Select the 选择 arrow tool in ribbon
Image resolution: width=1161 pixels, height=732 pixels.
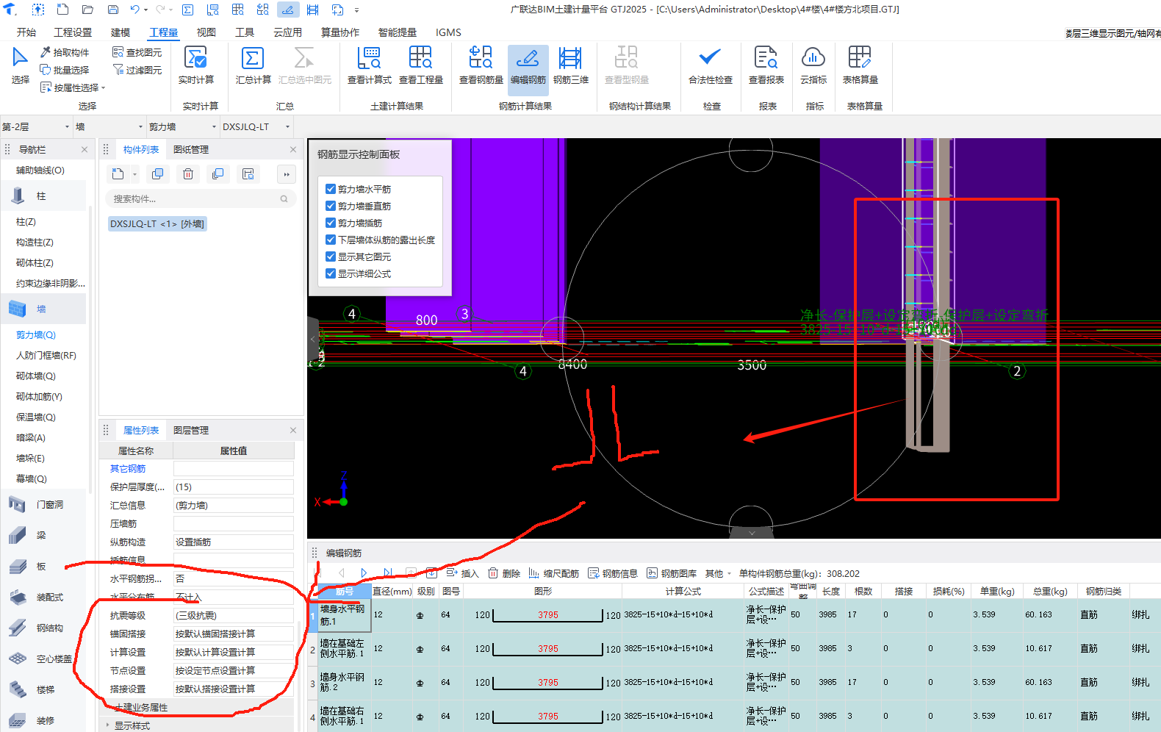pyautogui.click(x=20, y=65)
